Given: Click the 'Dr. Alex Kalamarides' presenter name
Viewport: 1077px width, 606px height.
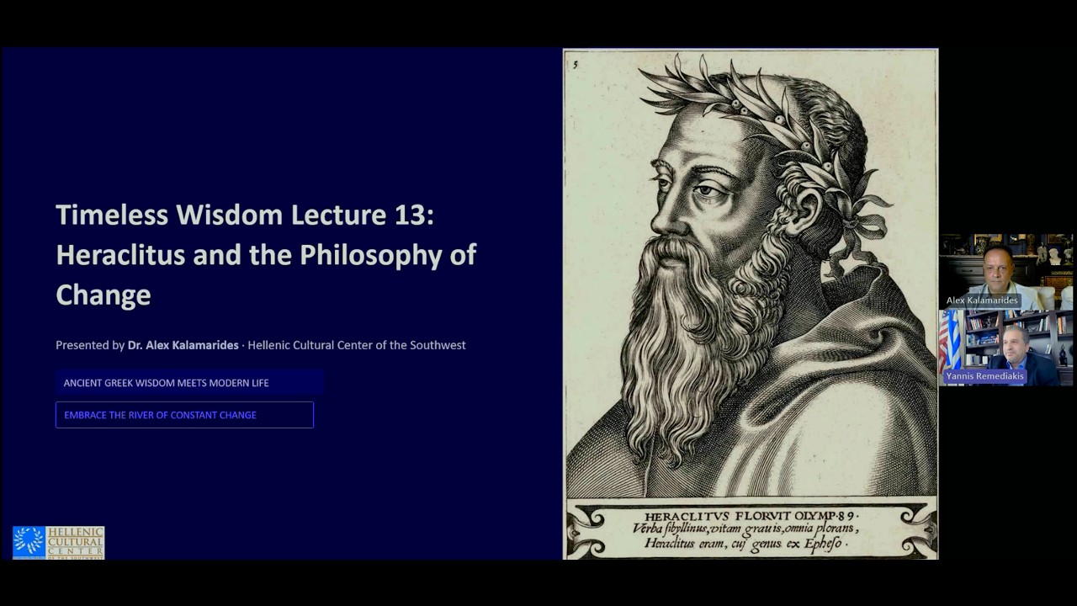Looking at the screenshot, I should click(183, 345).
